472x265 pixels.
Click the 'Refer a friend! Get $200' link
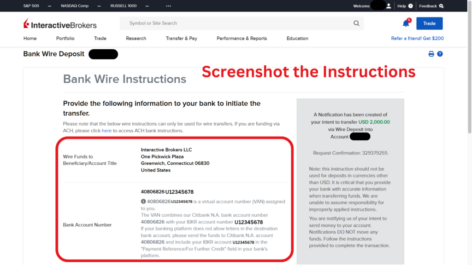tap(417, 38)
